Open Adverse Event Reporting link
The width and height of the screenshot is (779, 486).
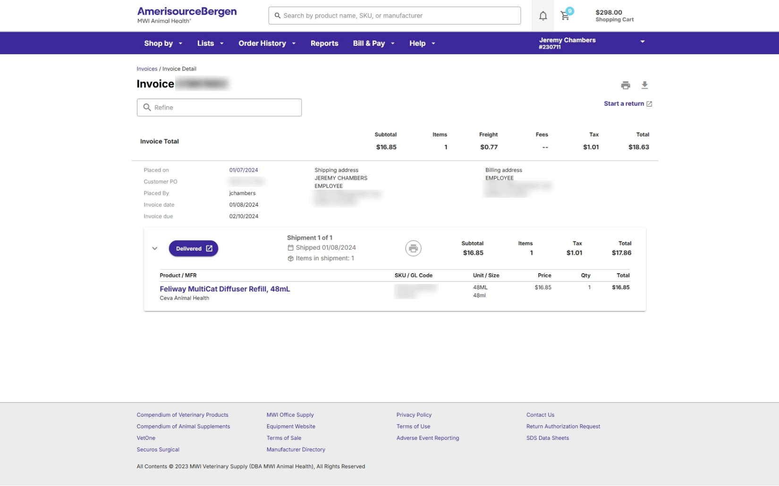click(x=428, y=438)
